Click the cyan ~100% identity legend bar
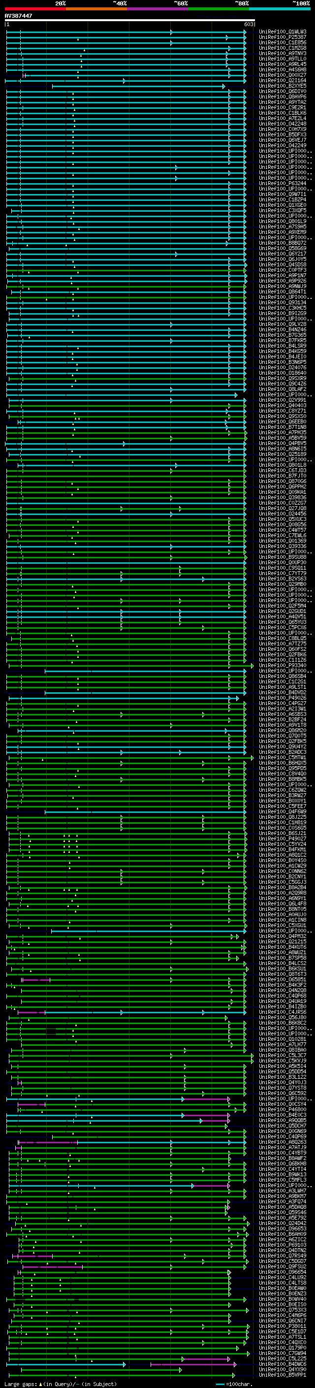The width and height of the screenshot is (315, 1388). 280,9
